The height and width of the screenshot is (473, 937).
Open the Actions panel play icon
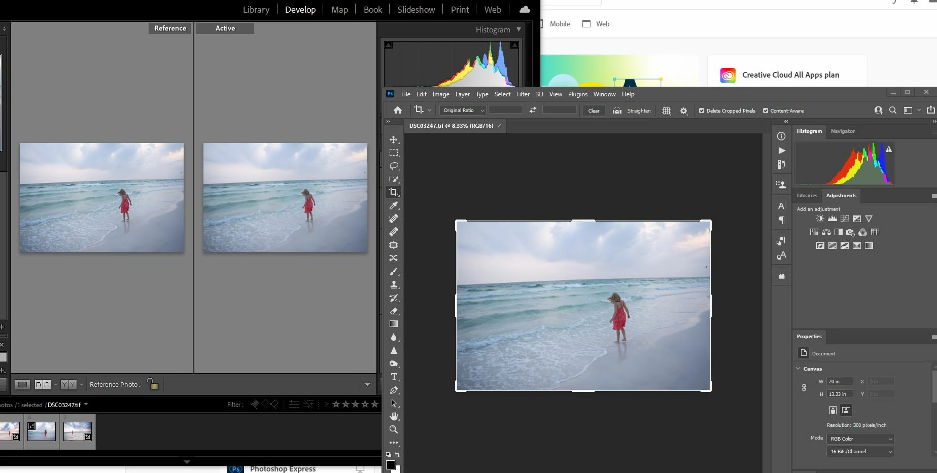pyautogui.click(x=781, y=151)
